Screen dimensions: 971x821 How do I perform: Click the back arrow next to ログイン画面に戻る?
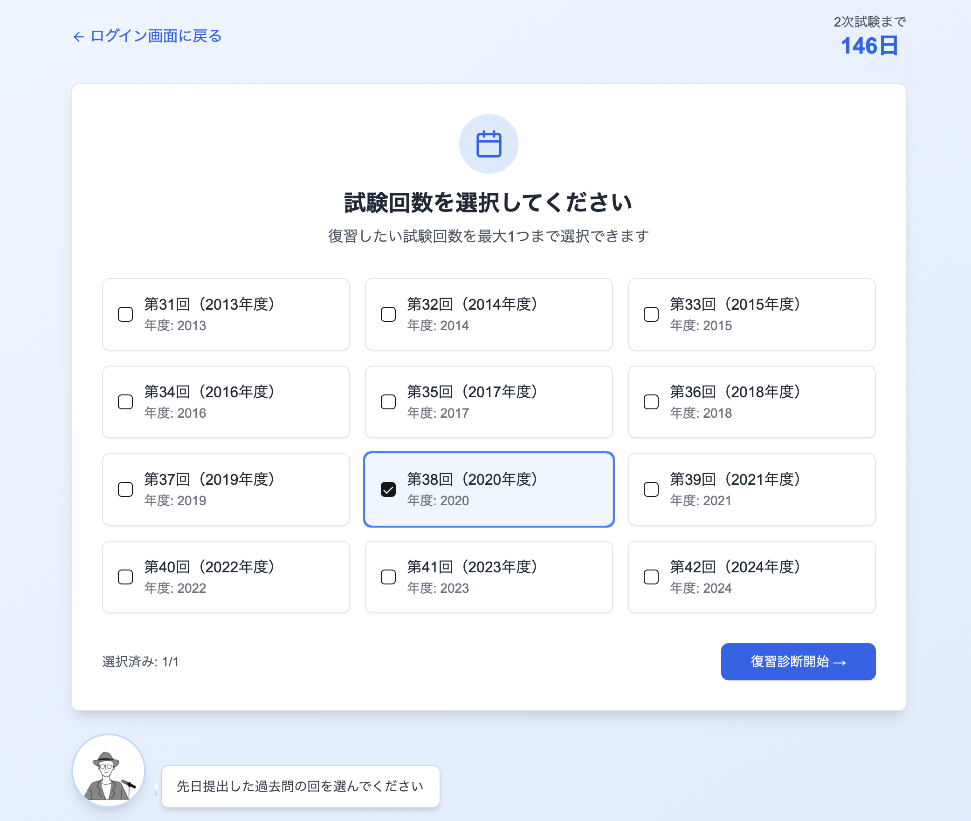pos(78,36)
